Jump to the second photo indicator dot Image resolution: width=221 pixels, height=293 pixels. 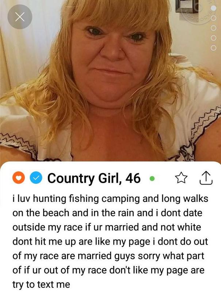coord(214,18)
